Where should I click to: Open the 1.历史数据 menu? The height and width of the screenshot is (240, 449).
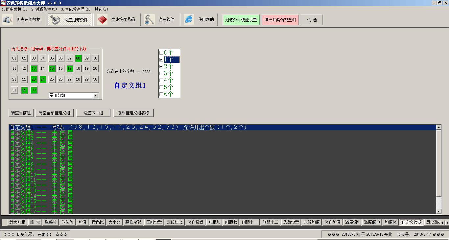tap(14, 9)
